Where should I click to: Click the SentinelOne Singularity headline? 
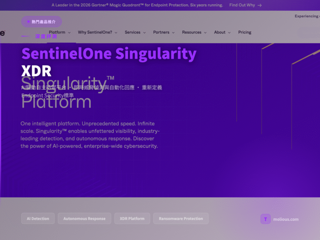point(109,54)
